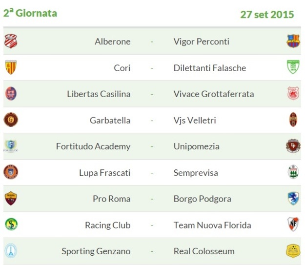Click the Sporting Genzano team name
The height and width of the screenshot is (265, 305).
(96, 251)
